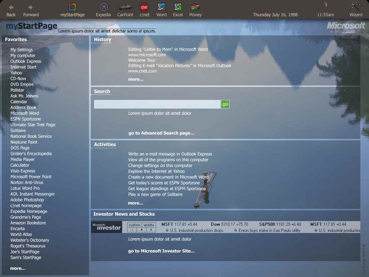Image resolution: width=369 pixels, height=277 pixels.
Task: Show more Favorites at list bottom
Action: click(x=18, y=268)
